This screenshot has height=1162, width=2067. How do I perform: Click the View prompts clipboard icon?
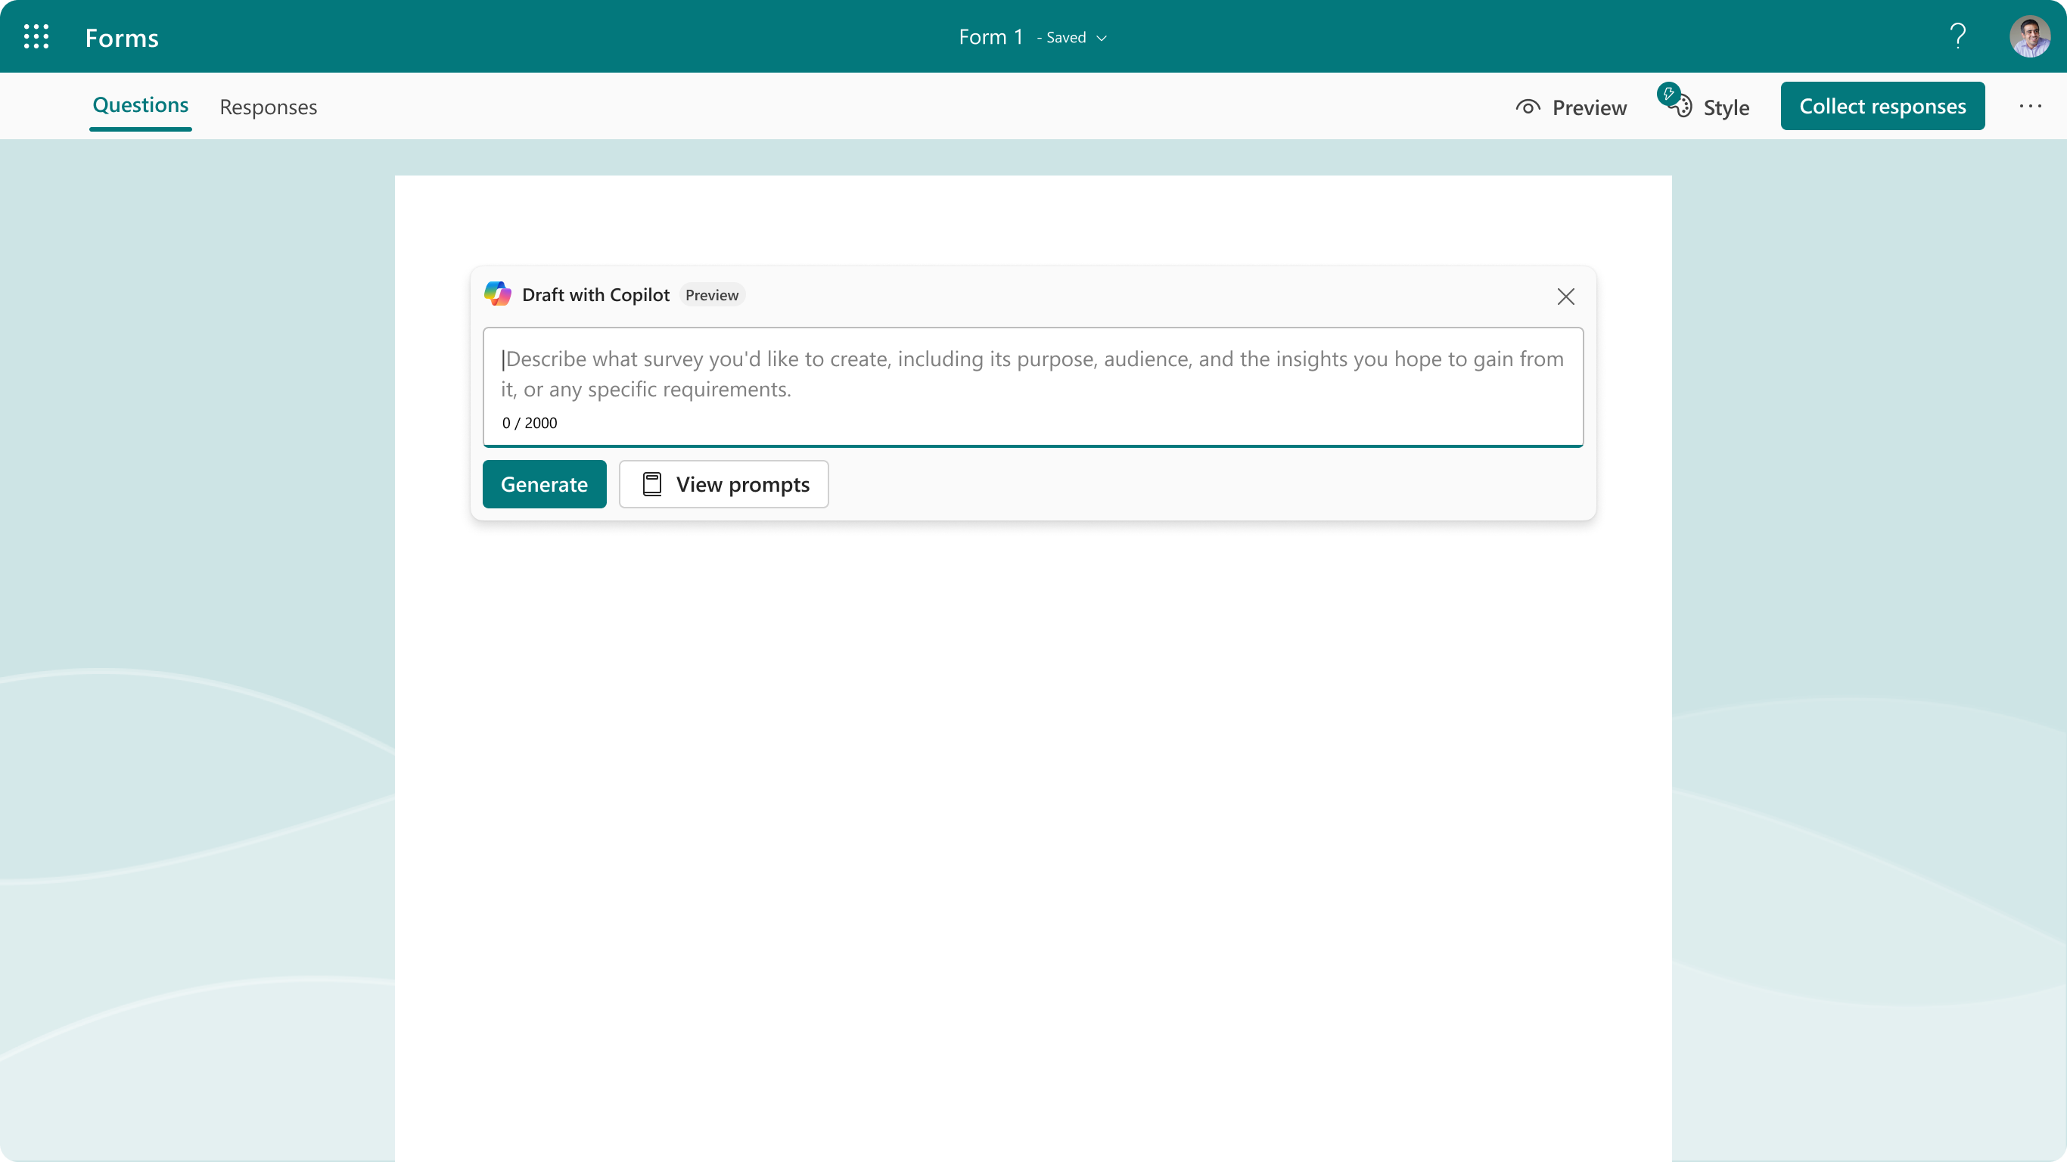point(651,484)
